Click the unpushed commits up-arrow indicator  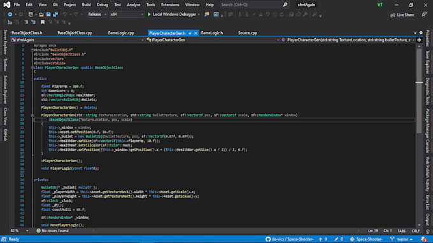tap(323, 239)
